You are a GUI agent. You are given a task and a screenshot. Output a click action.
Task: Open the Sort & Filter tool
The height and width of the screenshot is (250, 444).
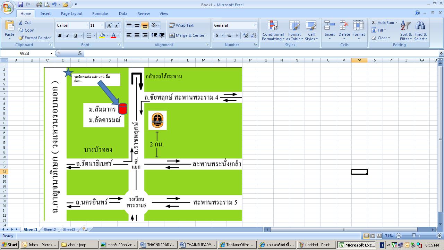406,26
